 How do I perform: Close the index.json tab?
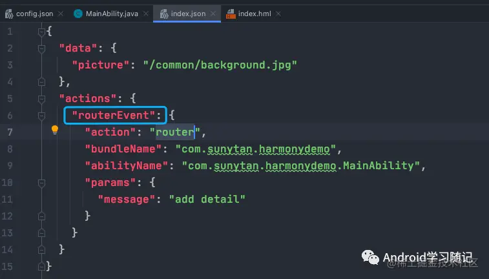coord(213,14)
